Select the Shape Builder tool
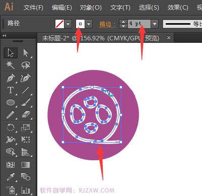This screenshot has width=202, height=196. point(11,152)
